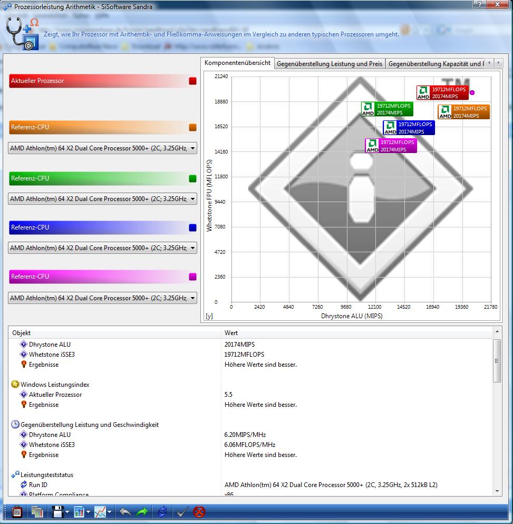Click the results list scrollbar thumb
The image size is (513, 524).
tap(497, 361)
